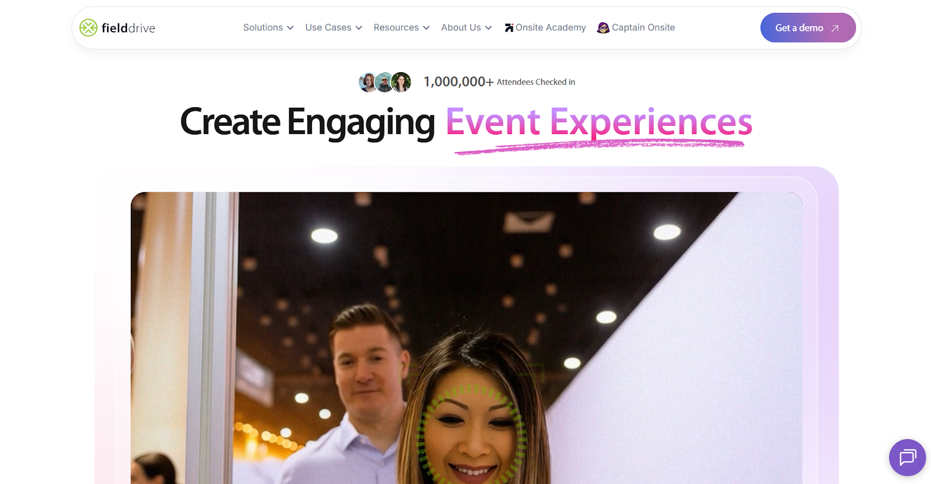Click the first attendee avatar
The height and width of the screenshot is (484, 931).
[x=368, y=82]
